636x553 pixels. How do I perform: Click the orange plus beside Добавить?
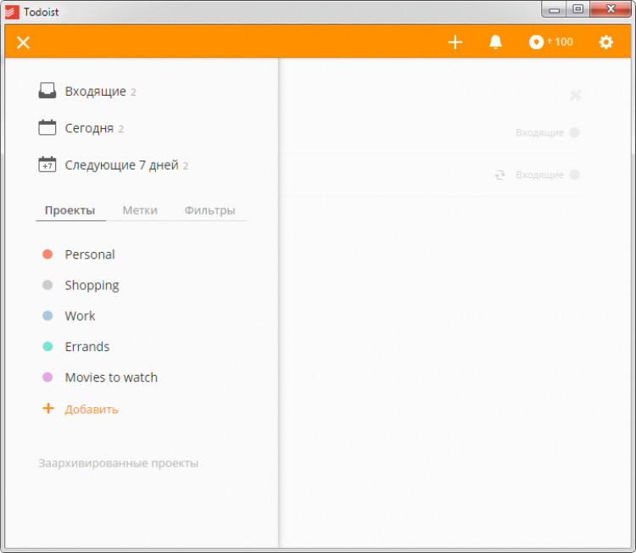click(48, 408)
